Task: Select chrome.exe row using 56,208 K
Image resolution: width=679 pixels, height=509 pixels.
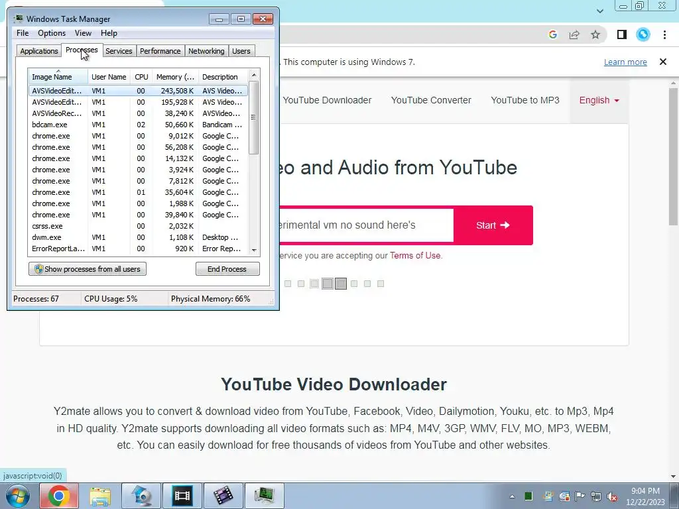Action: pyautogui.click(x=139, y=147)
